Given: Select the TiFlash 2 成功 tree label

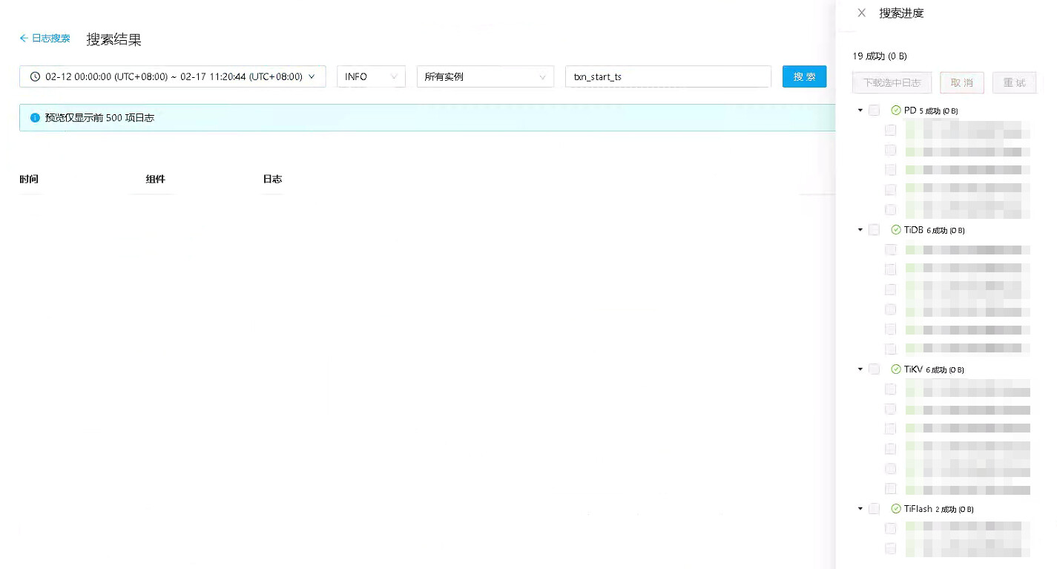Looking at the screenshot, I should click(938, 509).
